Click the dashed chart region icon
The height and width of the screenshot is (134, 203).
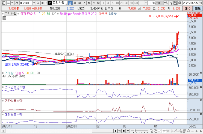pos(160,131)
